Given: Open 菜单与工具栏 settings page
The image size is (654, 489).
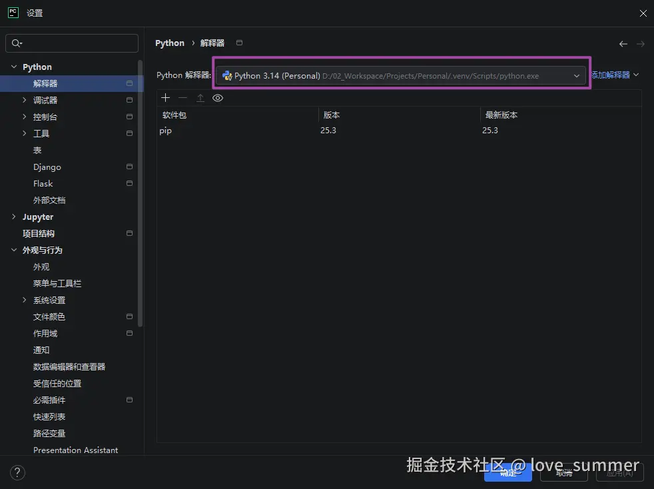Looking at the screenshot, I should pyautogui.click(x=57, y=284).
